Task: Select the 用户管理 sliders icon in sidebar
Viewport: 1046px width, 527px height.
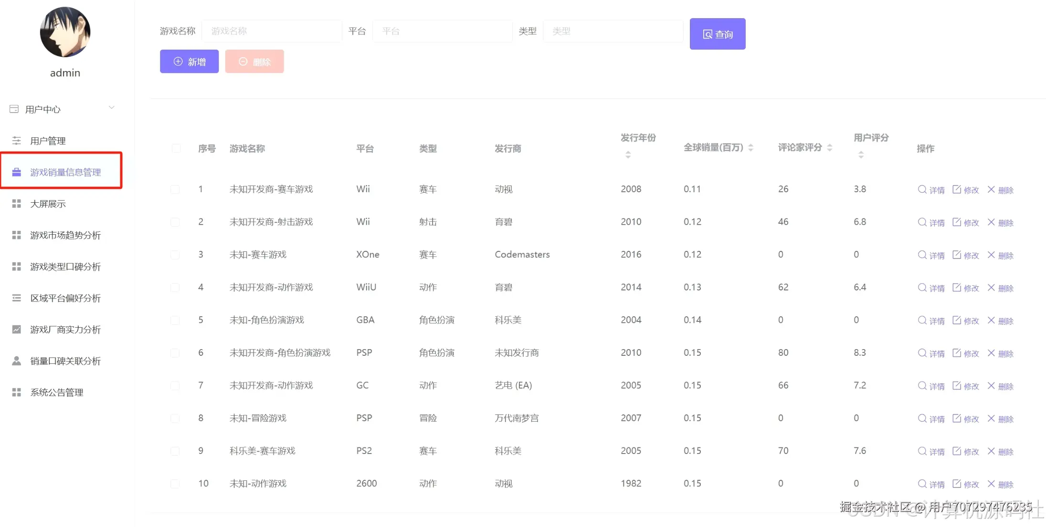Action: tap(16, 140)
